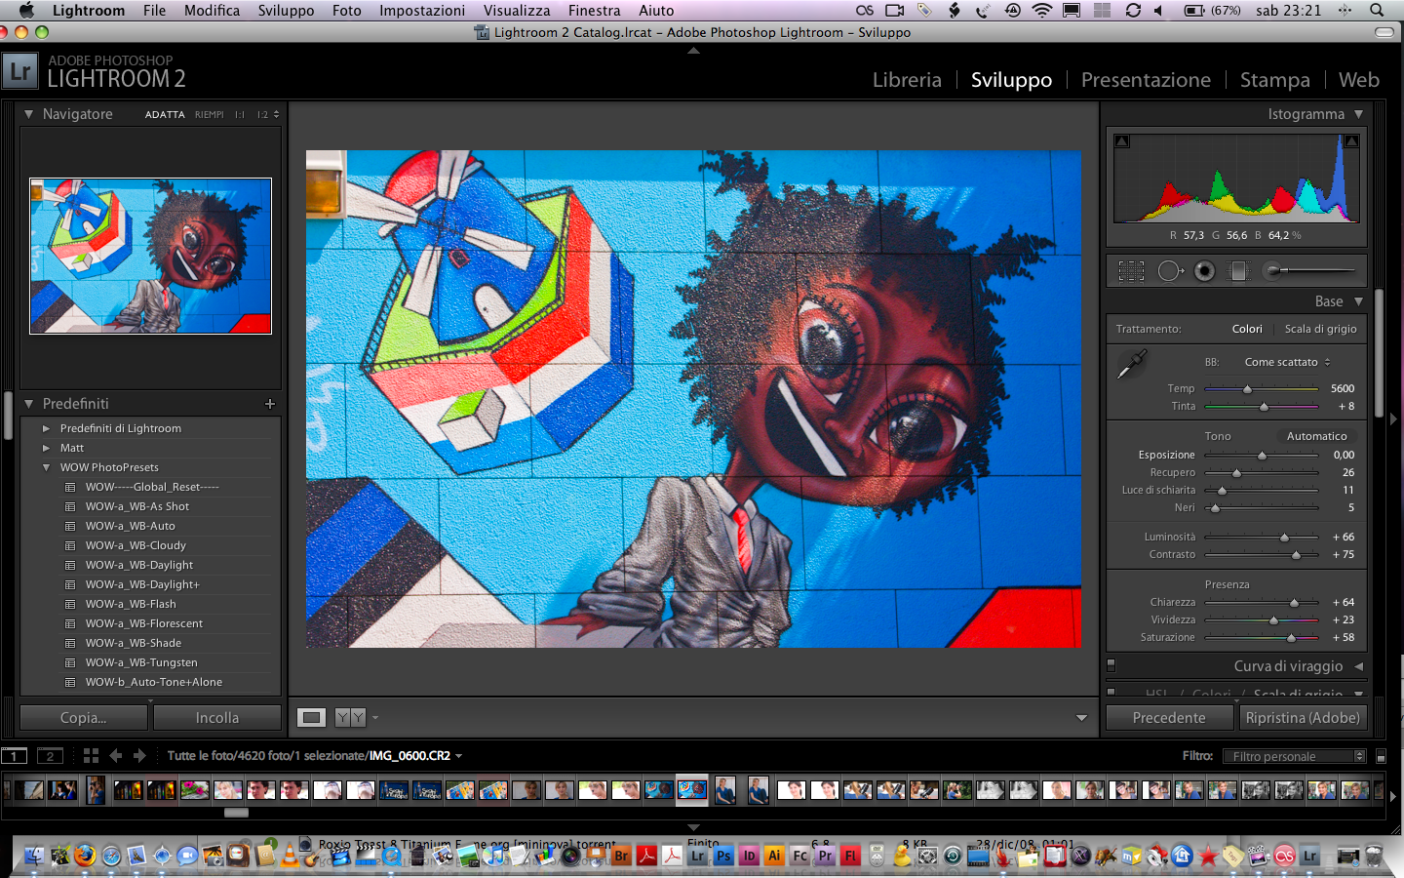The width and height of the screenshot is (1404, 878).
Task: Open the Web module
Action: [x=1358, y=80]
